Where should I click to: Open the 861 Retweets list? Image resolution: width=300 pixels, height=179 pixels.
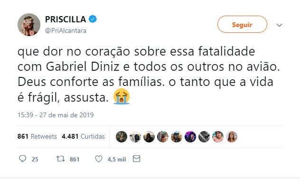click(37, 136)
